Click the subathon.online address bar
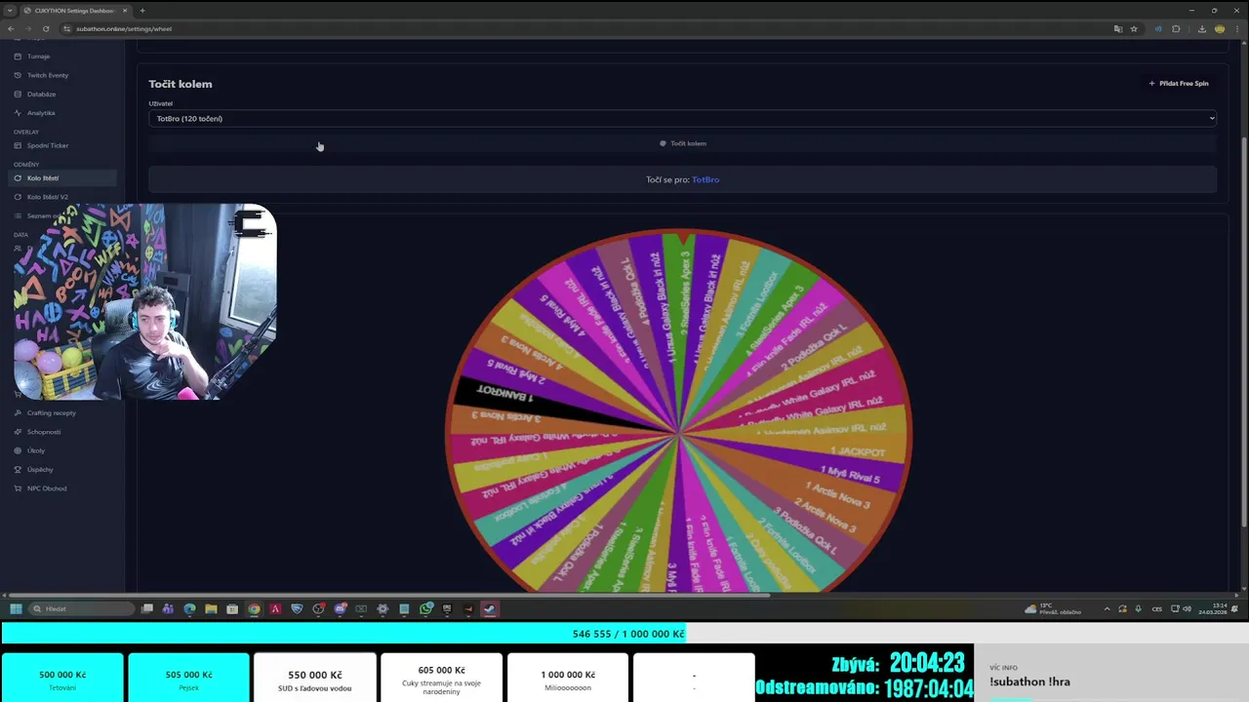The height and width of the screenshot is (702, 1249). pyautogui.click(x=585, y=28)
